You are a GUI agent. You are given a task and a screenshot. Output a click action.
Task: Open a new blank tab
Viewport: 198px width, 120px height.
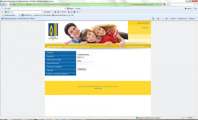pos(38,19)
